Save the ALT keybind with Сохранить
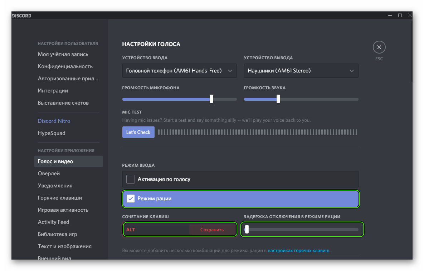The image size is (424, 271). tap(212, 230)
